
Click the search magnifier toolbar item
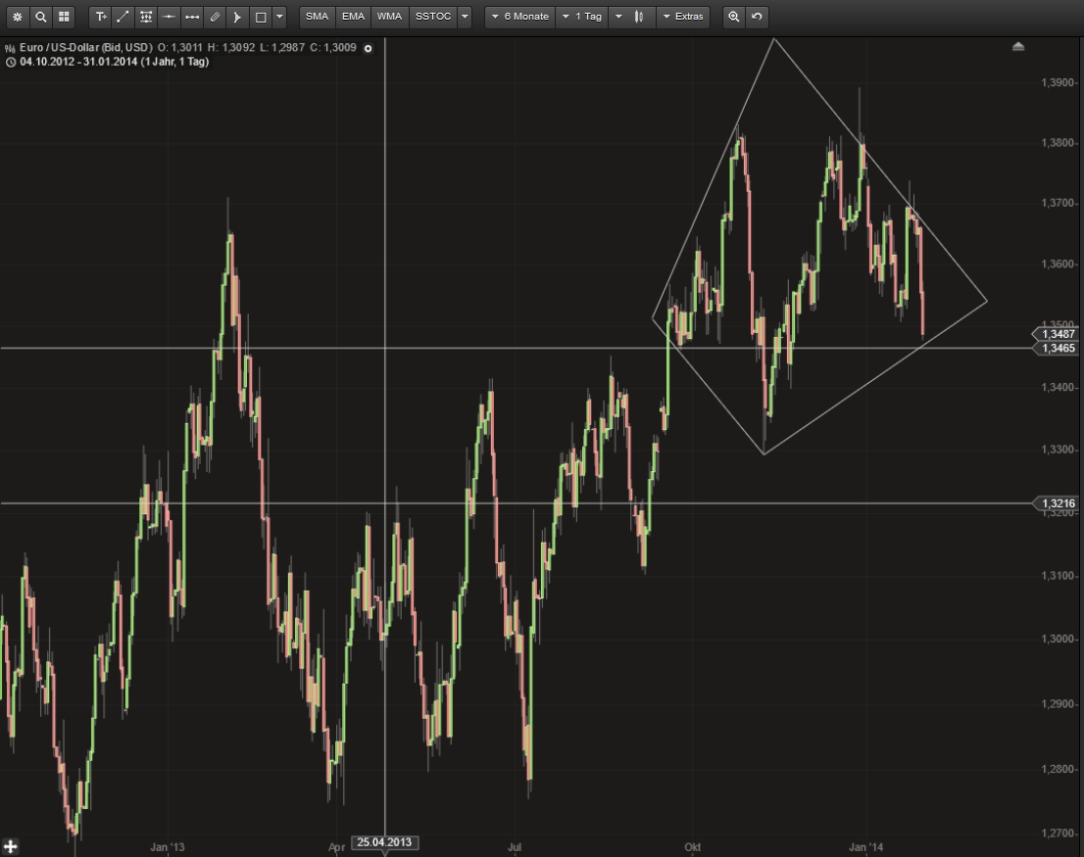40,17
